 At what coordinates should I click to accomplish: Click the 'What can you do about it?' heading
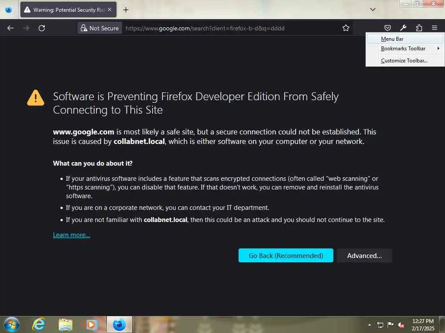click(93, 163)
